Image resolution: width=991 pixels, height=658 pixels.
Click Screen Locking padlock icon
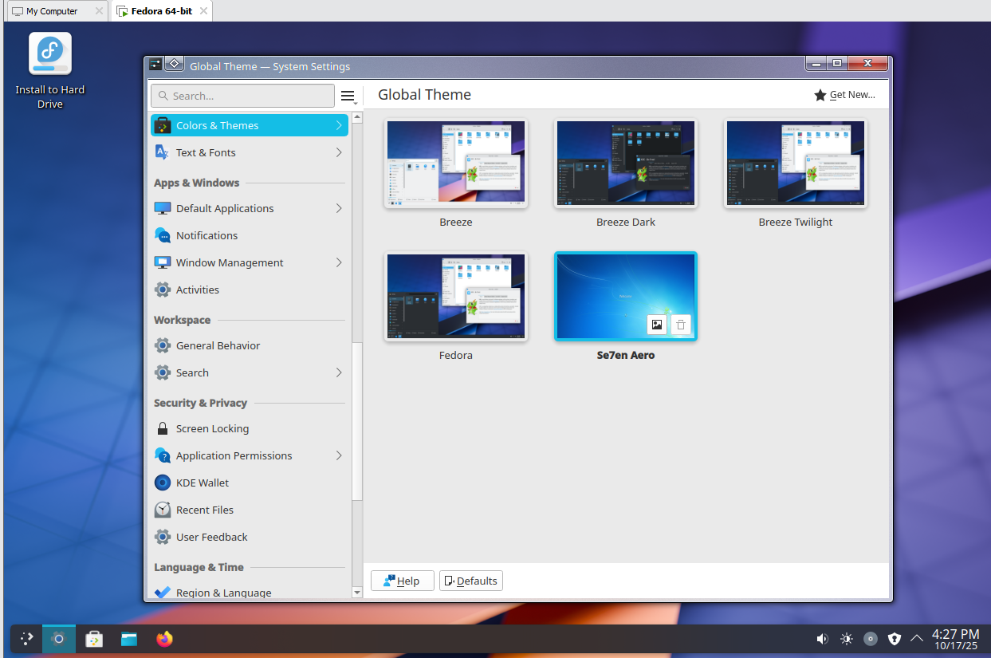163,428
